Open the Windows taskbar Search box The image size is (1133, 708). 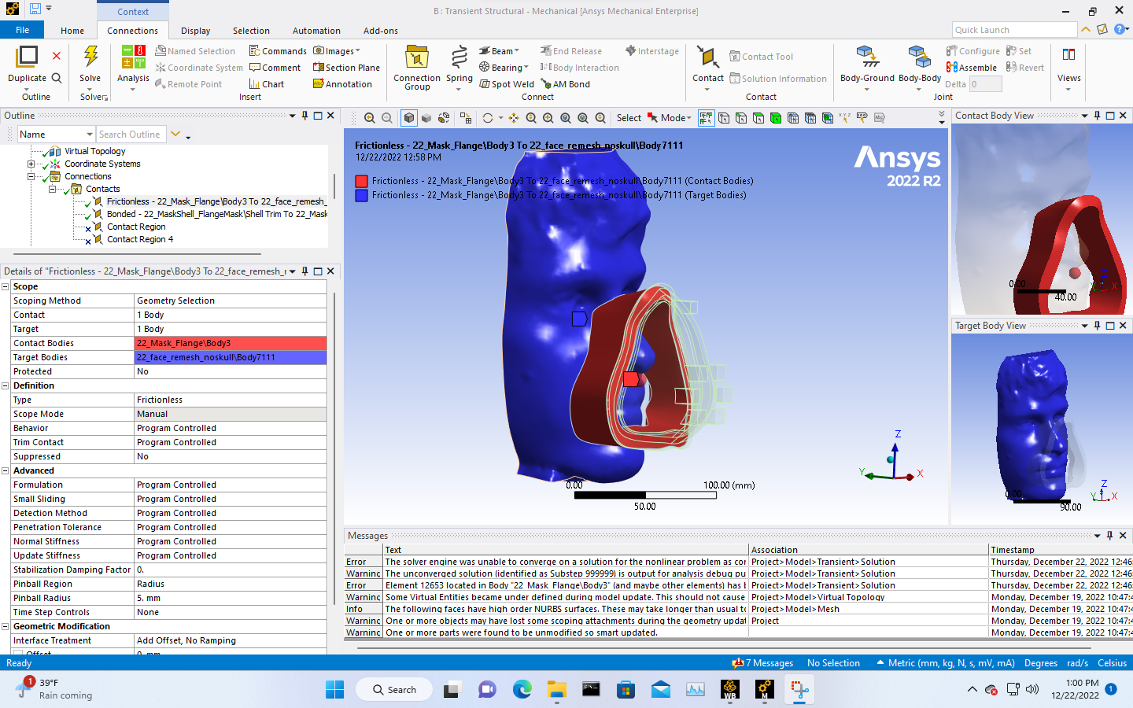pos(394,690)
